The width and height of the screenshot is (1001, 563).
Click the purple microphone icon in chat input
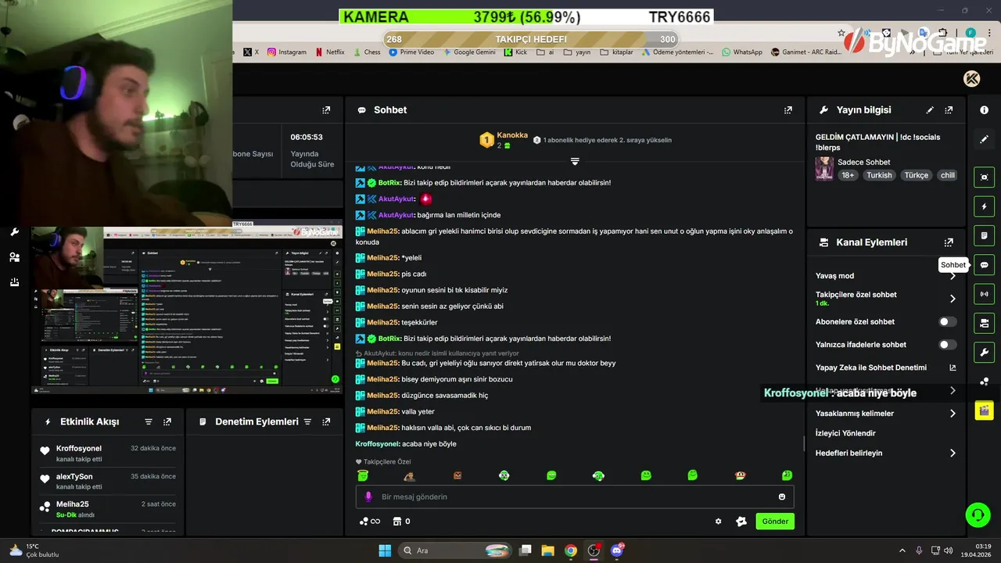click(368, 497)
